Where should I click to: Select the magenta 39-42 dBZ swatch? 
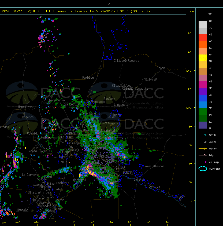coord(203,85)
